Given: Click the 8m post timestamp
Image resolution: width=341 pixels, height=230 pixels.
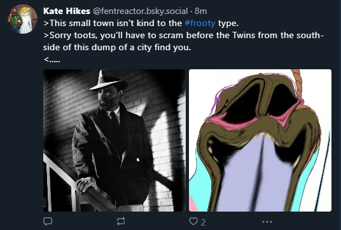Looking at the screenshot, I should coord(201,11).
